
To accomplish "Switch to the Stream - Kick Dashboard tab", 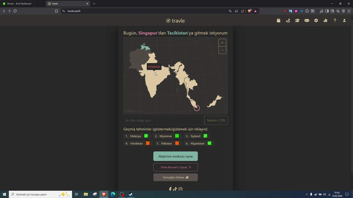I will [x=23, y=4].
